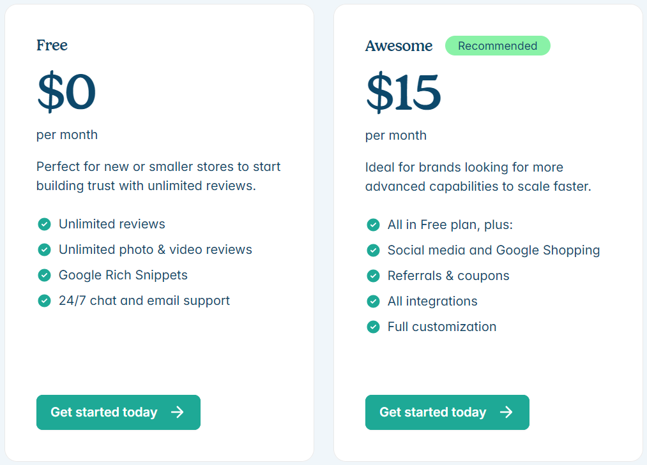Click the $0 price text
Image resolution: width=647 pixels, height=465 pixels.
[x=66, y=92]
